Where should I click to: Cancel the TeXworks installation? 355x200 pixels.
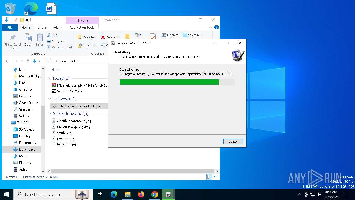click(233, 142)
